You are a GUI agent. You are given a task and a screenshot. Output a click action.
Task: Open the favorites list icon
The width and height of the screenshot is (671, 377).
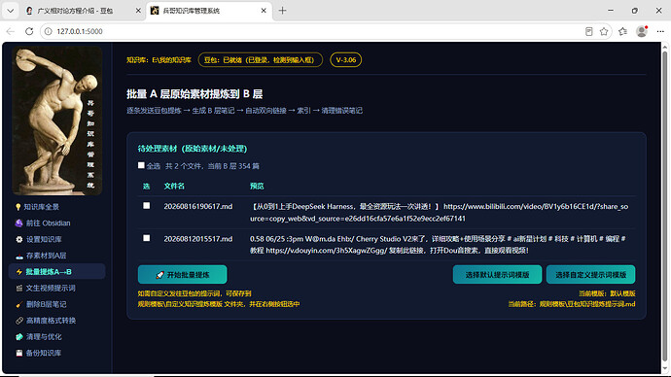click(x=622, y=31)
